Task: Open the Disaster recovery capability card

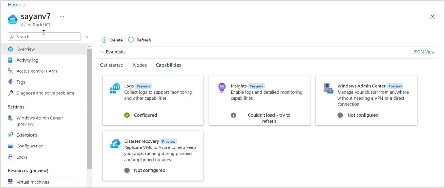Action: (153, 156)
